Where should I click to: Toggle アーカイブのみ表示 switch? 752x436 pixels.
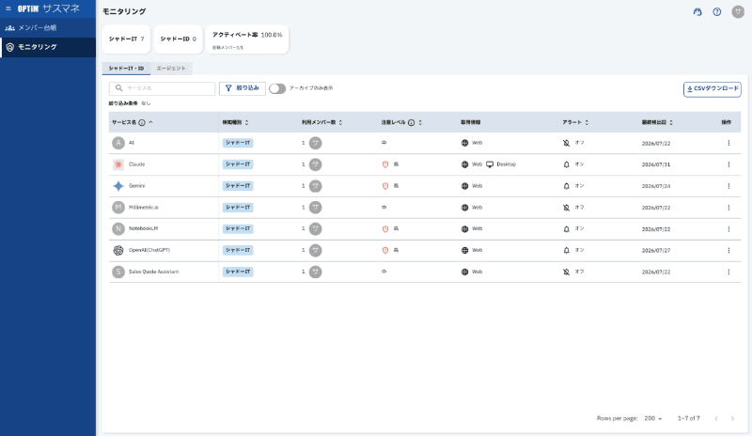click(x=277, y=88)
